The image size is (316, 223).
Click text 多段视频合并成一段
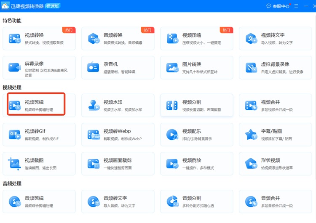[277, 110]
